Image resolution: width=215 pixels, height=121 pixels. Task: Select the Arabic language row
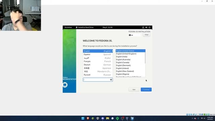(98, 58)
